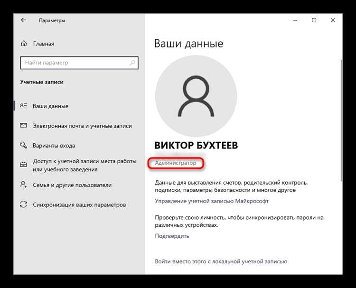This screenshot has width=356, height=288.
Task: Open Доступ к учетной записи места работы
Action: pyautogui.click(x=84, y=165)
